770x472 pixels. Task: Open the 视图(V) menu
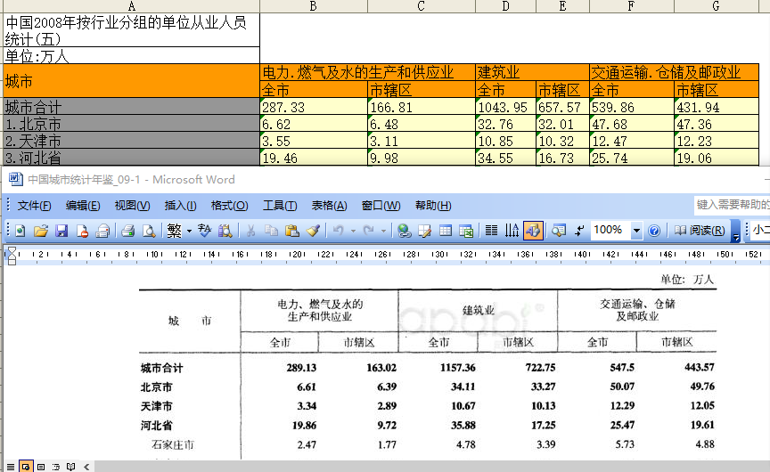(x=132, y=206)
